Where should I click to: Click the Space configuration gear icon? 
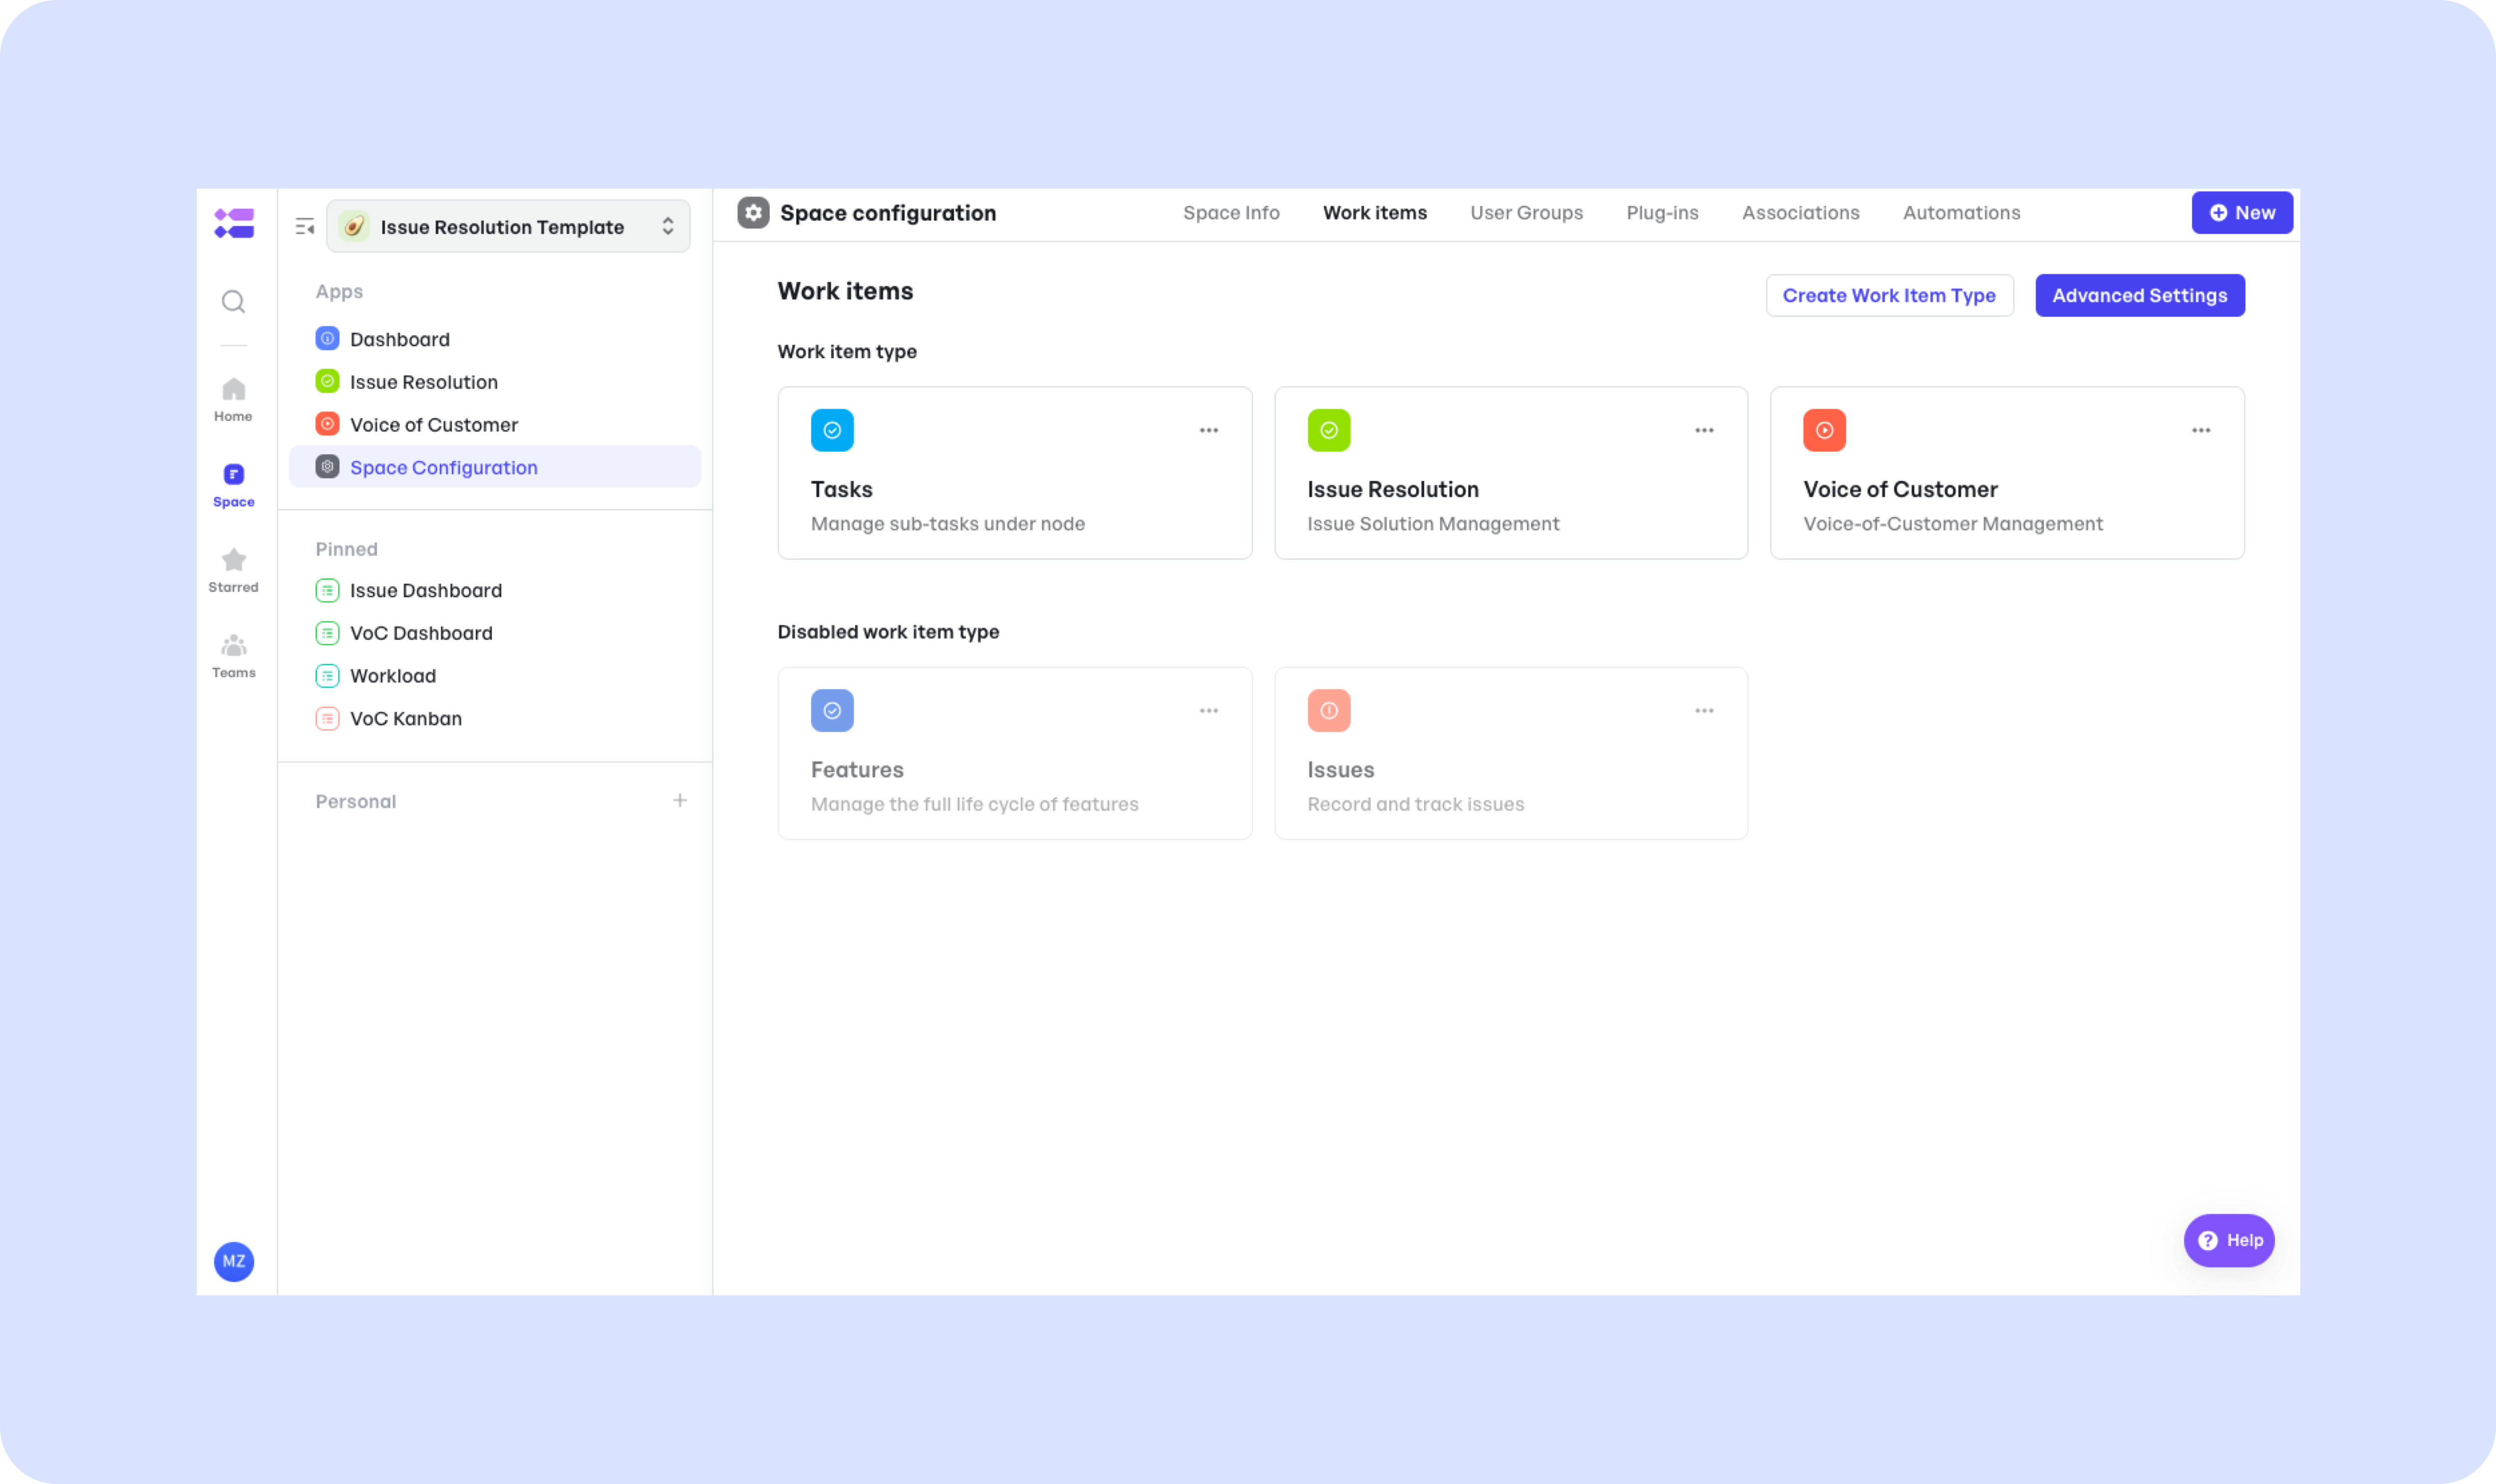coord(753,213)
